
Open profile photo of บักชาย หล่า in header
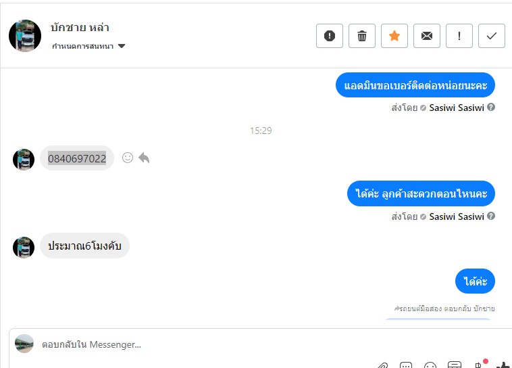pos(25,36)
